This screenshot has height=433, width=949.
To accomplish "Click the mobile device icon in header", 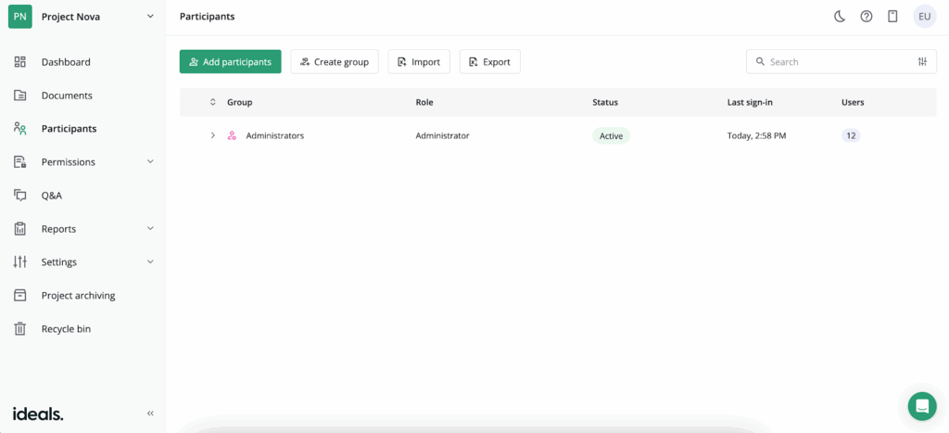I will pyautogui.click(x=892, y=17).
